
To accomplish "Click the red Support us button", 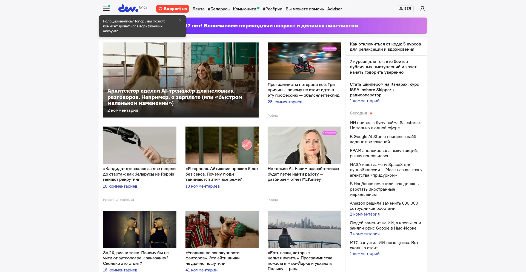I will pos(172,9).
